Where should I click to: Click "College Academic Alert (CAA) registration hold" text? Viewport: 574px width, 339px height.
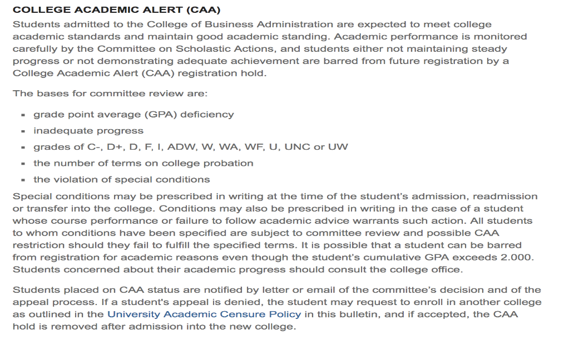coord(139,73)
